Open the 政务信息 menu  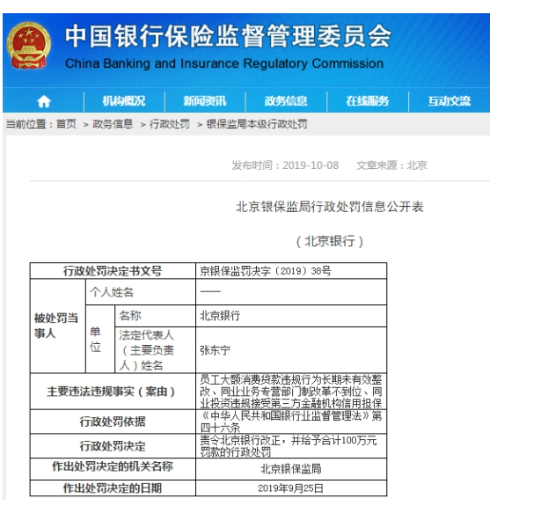[x=286, y=101]
